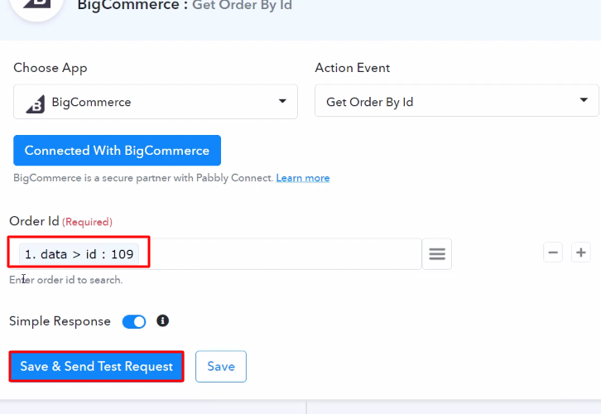Viewport: 601px width, 414px height.
Task: Click the Simple Response info icon
Action: pos(162,320)
